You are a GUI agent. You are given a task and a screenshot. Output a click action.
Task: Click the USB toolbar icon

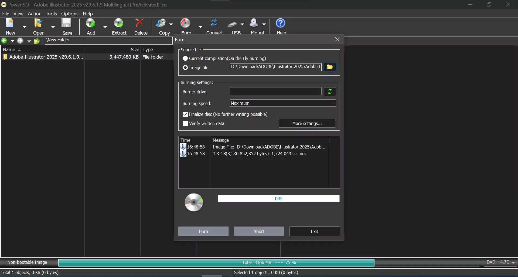click(x=232, y=25)
